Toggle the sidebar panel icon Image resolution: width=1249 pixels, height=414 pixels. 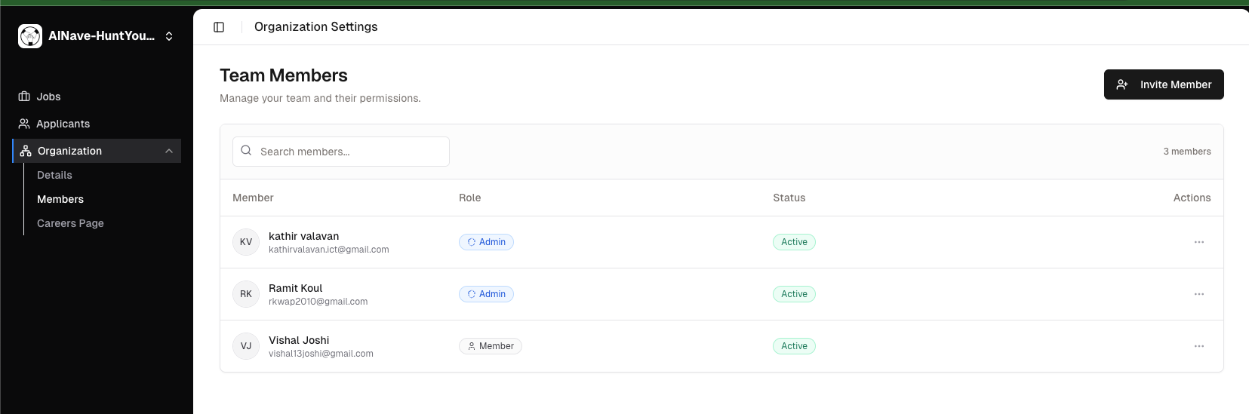(x=219, y=27)
